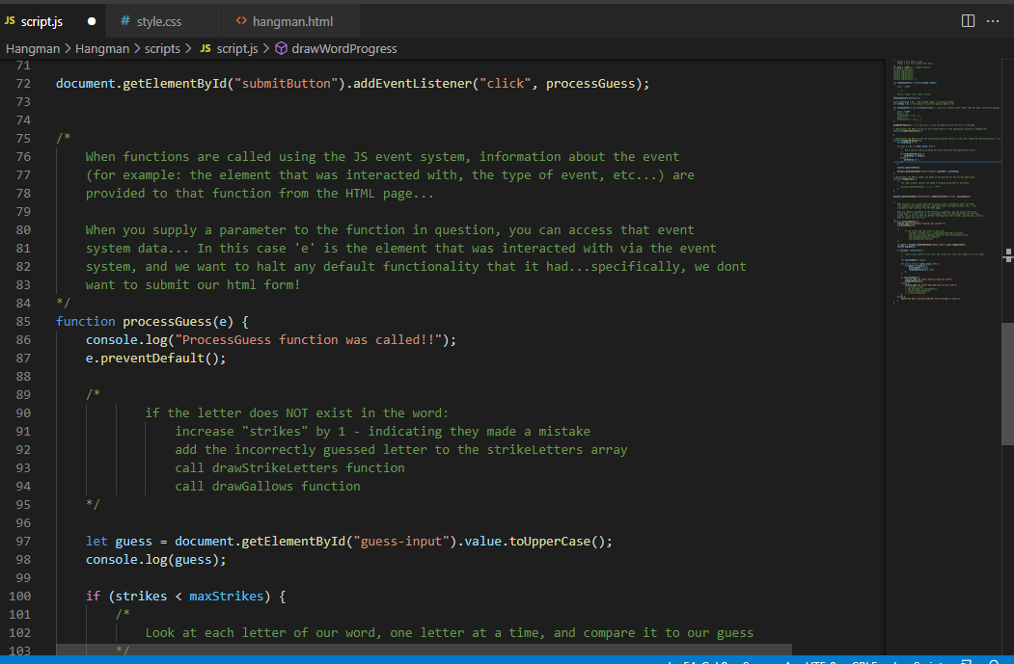
Task: Click comment line "call drawGallows function"
Action: [267, 487]
